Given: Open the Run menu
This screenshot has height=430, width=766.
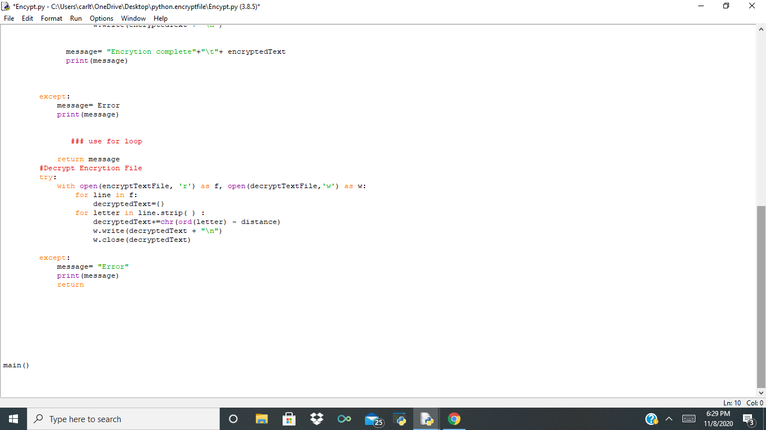Looking at the screenshot, I should tap(76, 18).
